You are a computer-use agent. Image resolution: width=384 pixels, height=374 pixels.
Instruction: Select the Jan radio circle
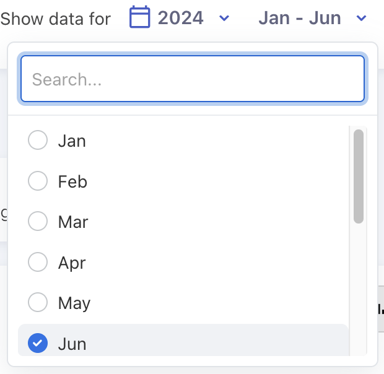tap(38, 141)
